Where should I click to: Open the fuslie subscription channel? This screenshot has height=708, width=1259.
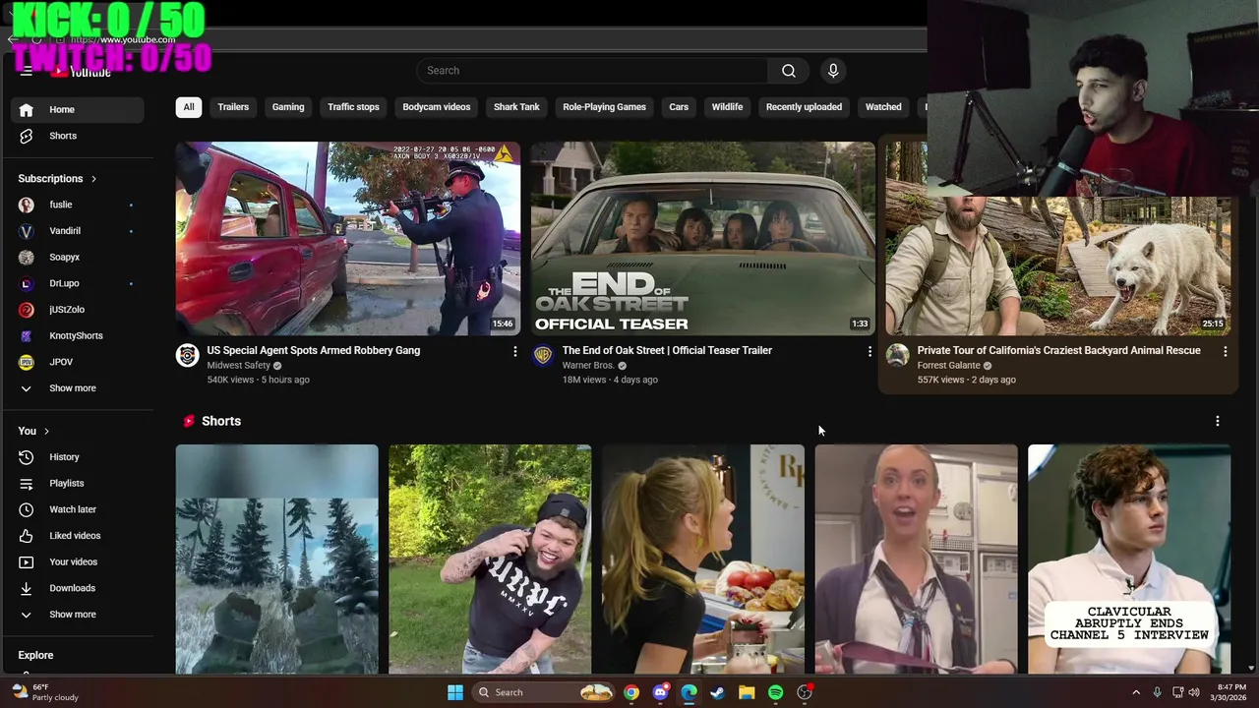pos(77,205)
